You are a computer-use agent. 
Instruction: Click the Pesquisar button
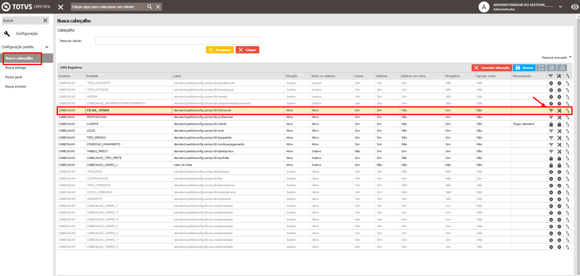pos(220,50)
